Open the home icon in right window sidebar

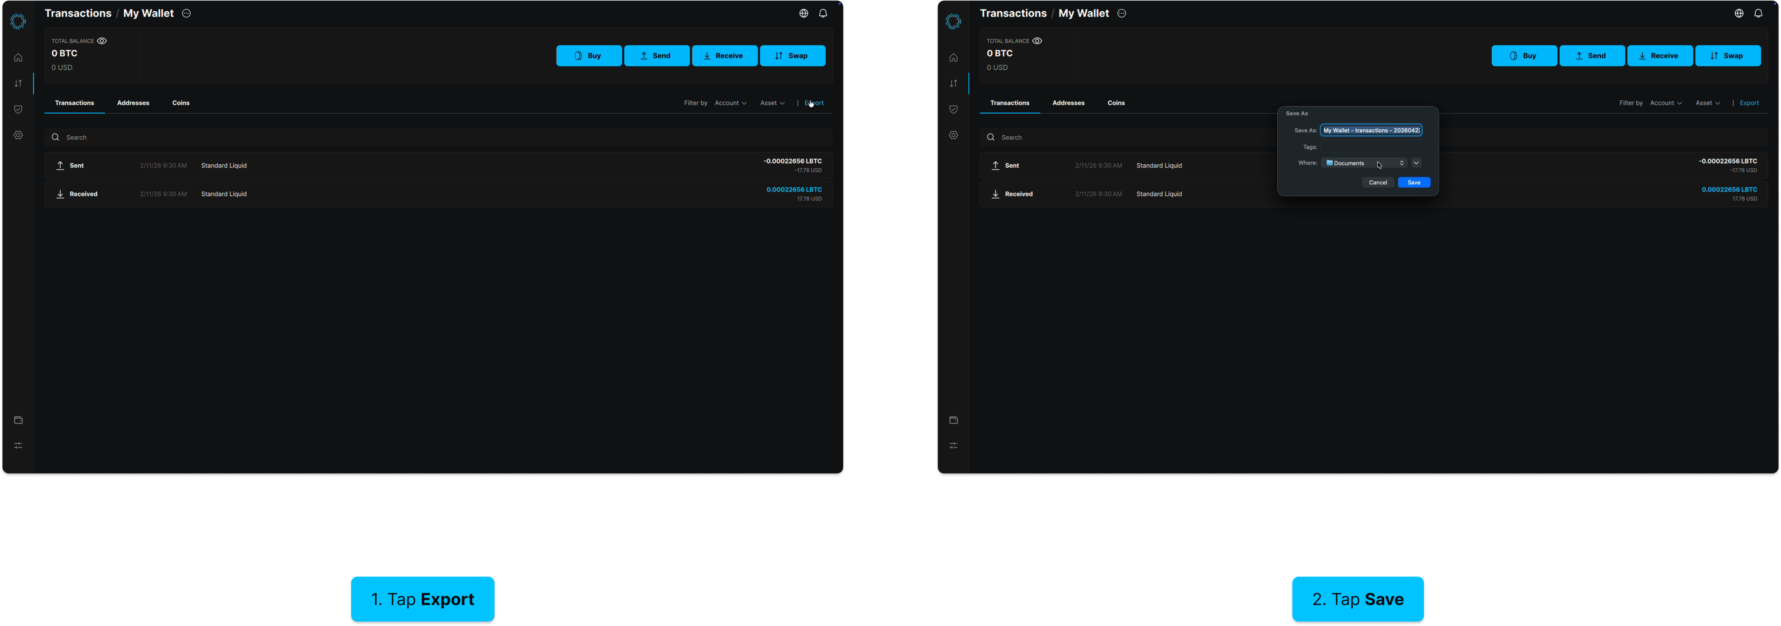[x=953, y=58]
